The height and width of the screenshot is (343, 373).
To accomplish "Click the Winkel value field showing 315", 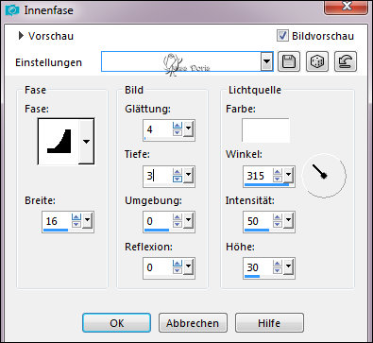I will [258, 176].
